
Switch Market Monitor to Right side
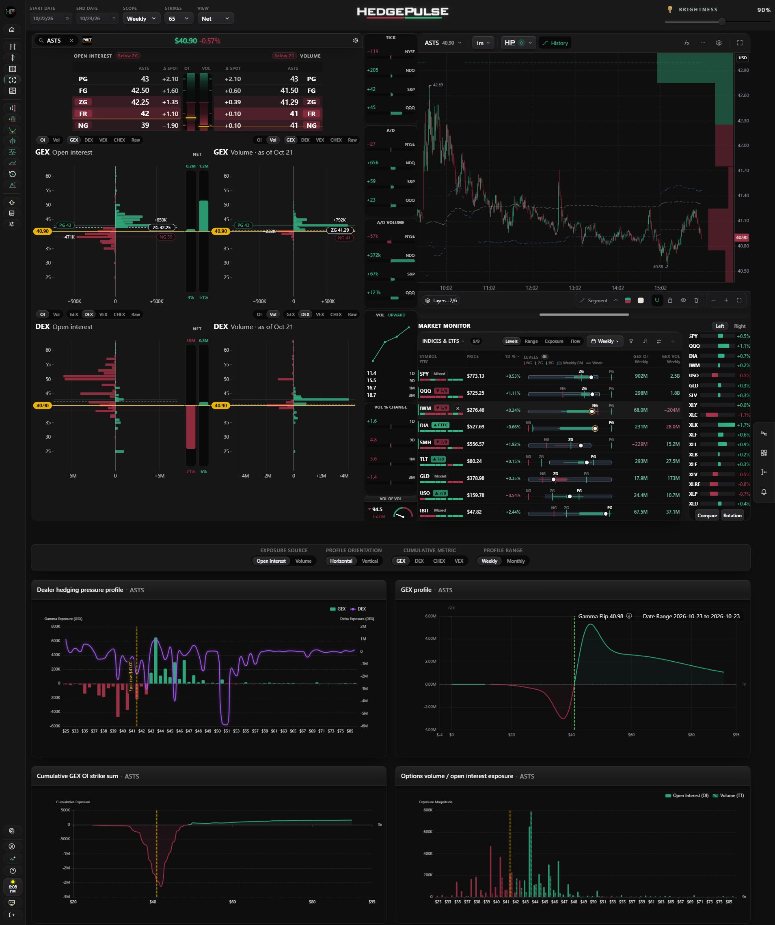[x=739, y=326]
